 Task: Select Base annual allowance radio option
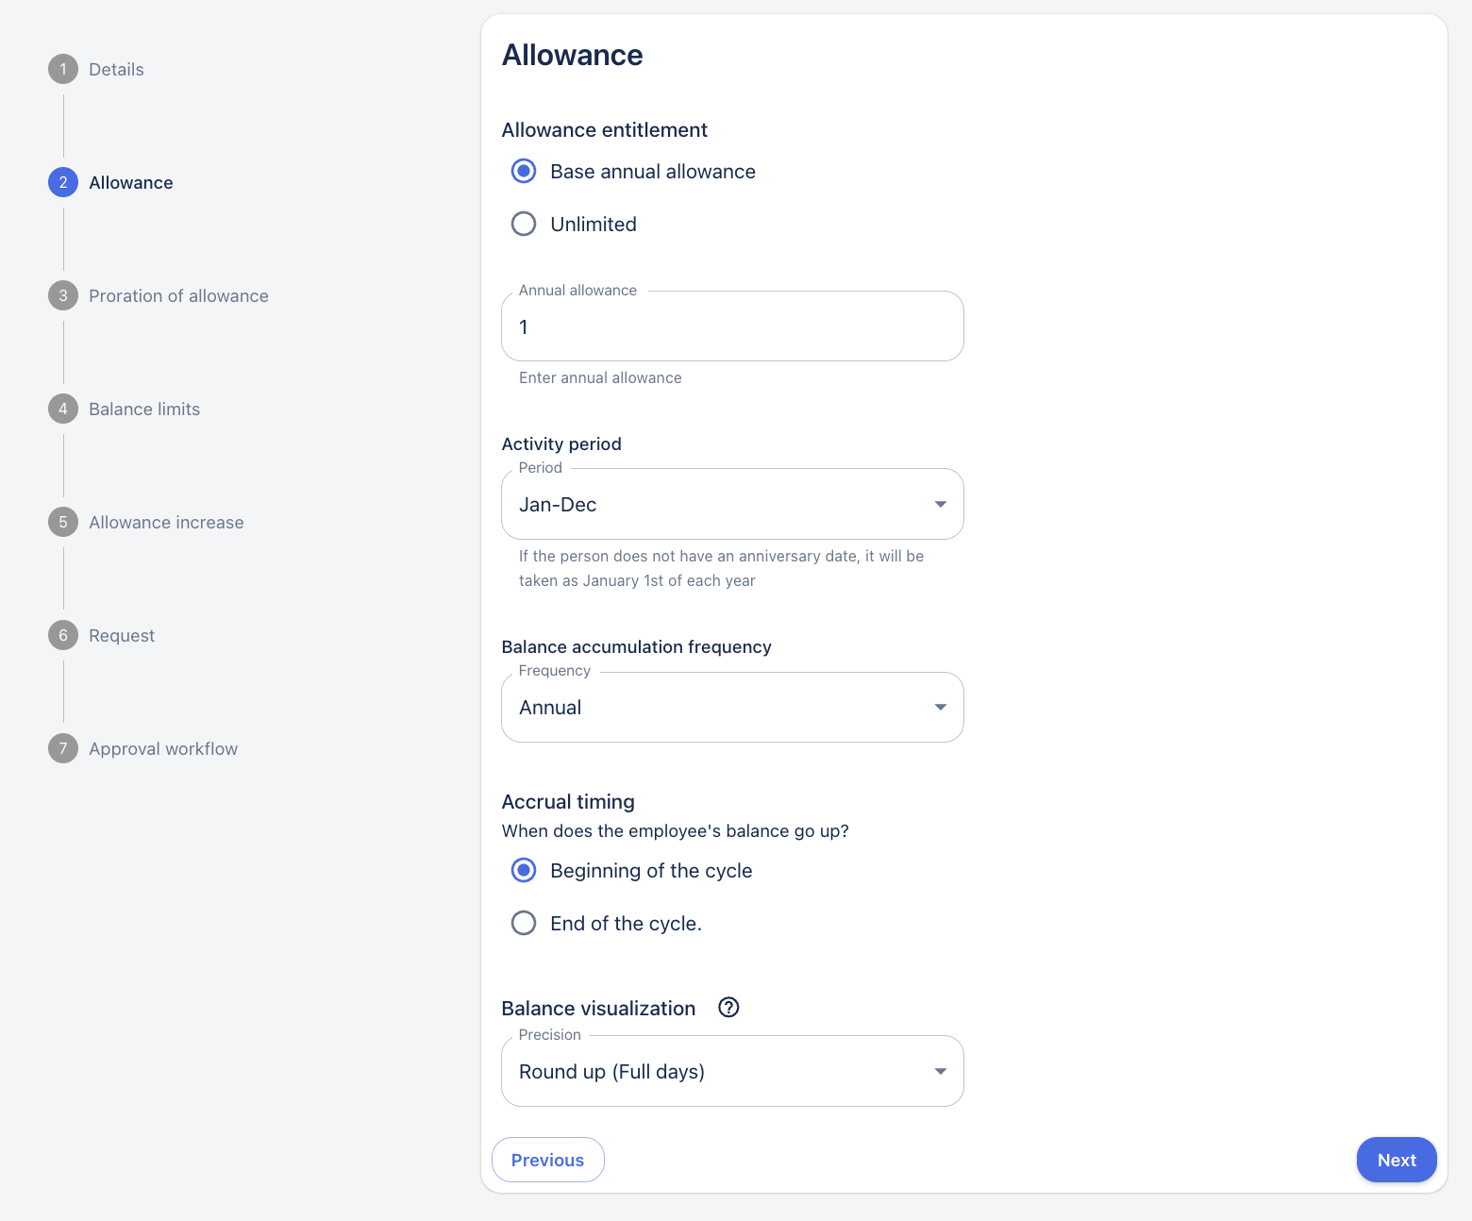click(x=524, y=171)
